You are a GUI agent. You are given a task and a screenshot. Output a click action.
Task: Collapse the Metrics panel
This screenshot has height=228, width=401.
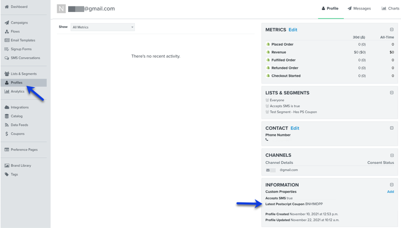pos(391,30)
